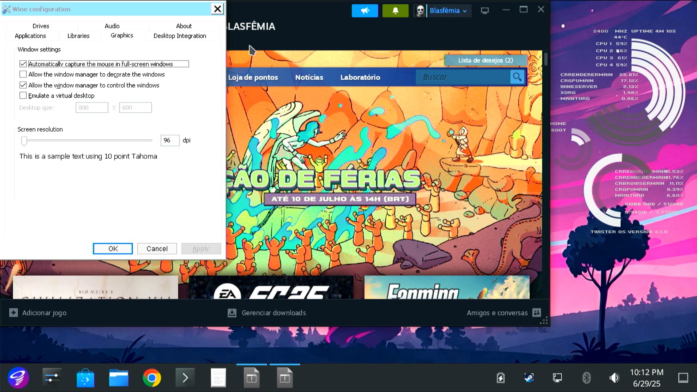This screenshot has height=392, width=697.
Task: Open the file manager from taskbar
Action: click(x=119, y=378)
